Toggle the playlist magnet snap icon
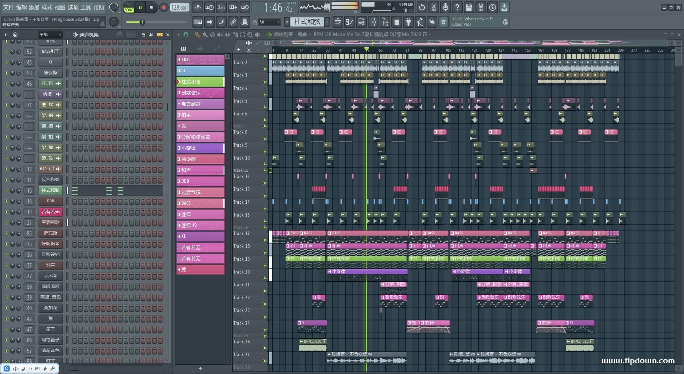The height and width of the screenshot is (374, 684). [186, 35]
